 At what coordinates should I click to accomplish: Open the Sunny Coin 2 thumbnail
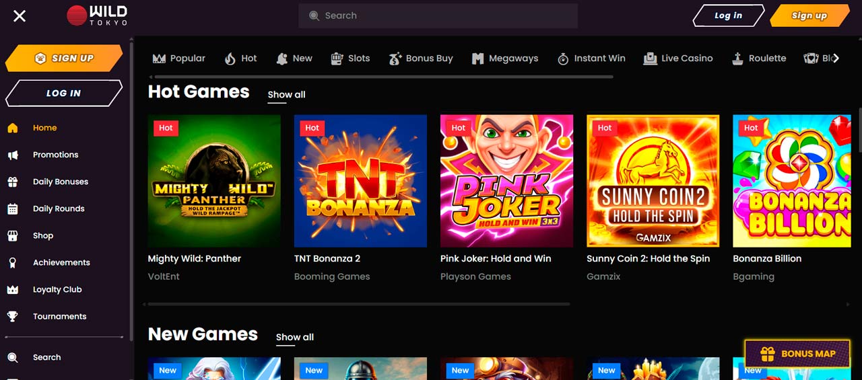coord(653,181)
